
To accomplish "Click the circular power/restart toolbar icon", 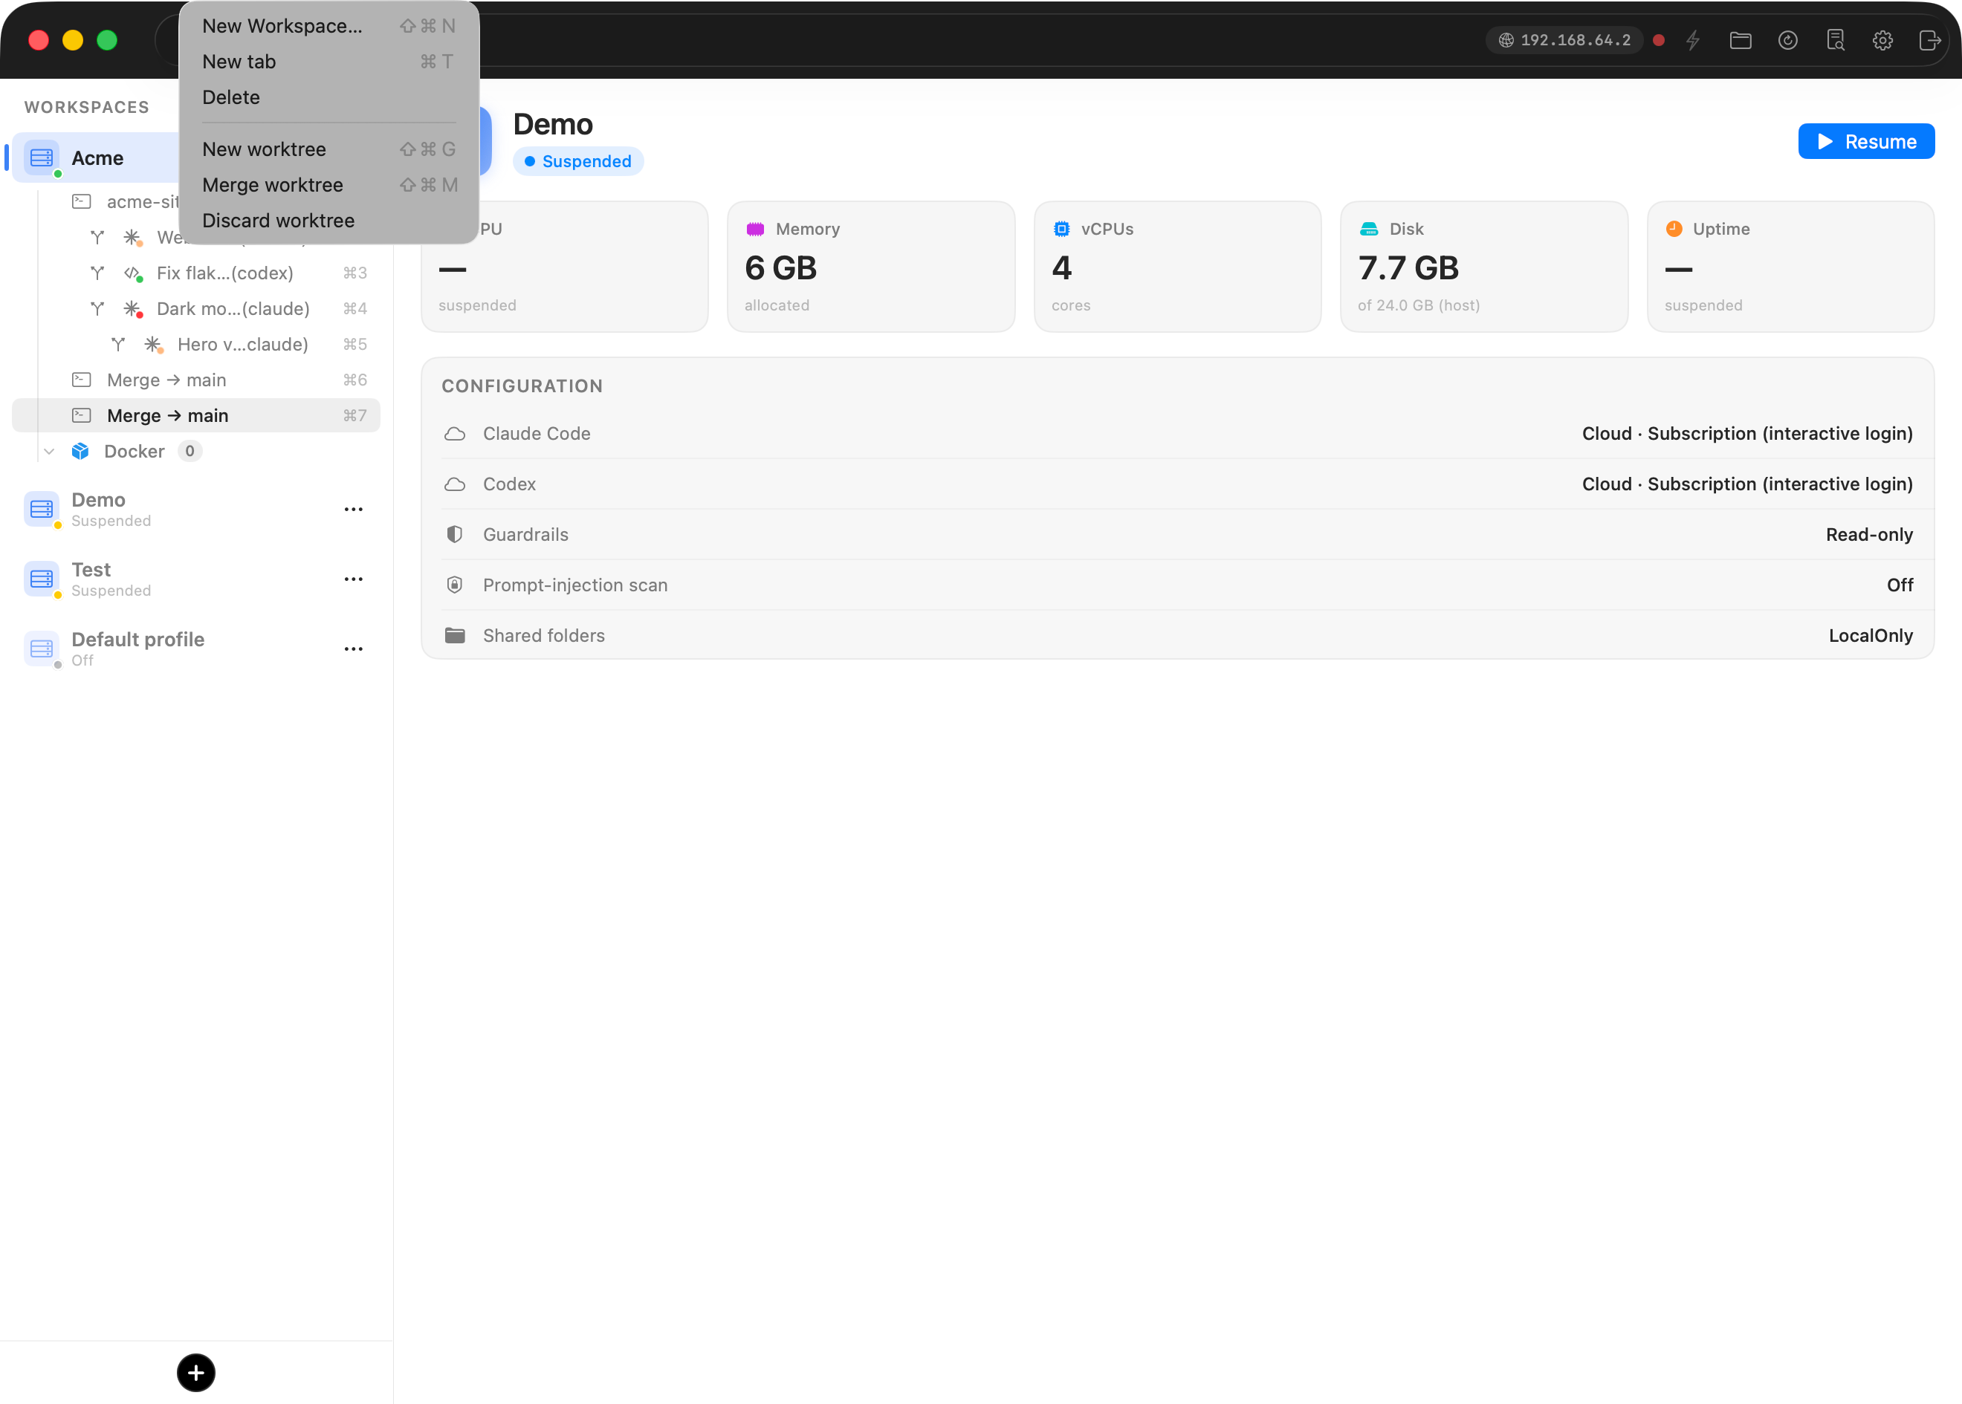I will pyautogui.click(x=1787, y=40).
